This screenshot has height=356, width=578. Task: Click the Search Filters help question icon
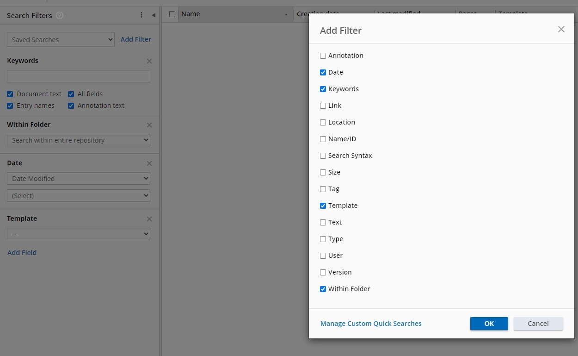60,15
